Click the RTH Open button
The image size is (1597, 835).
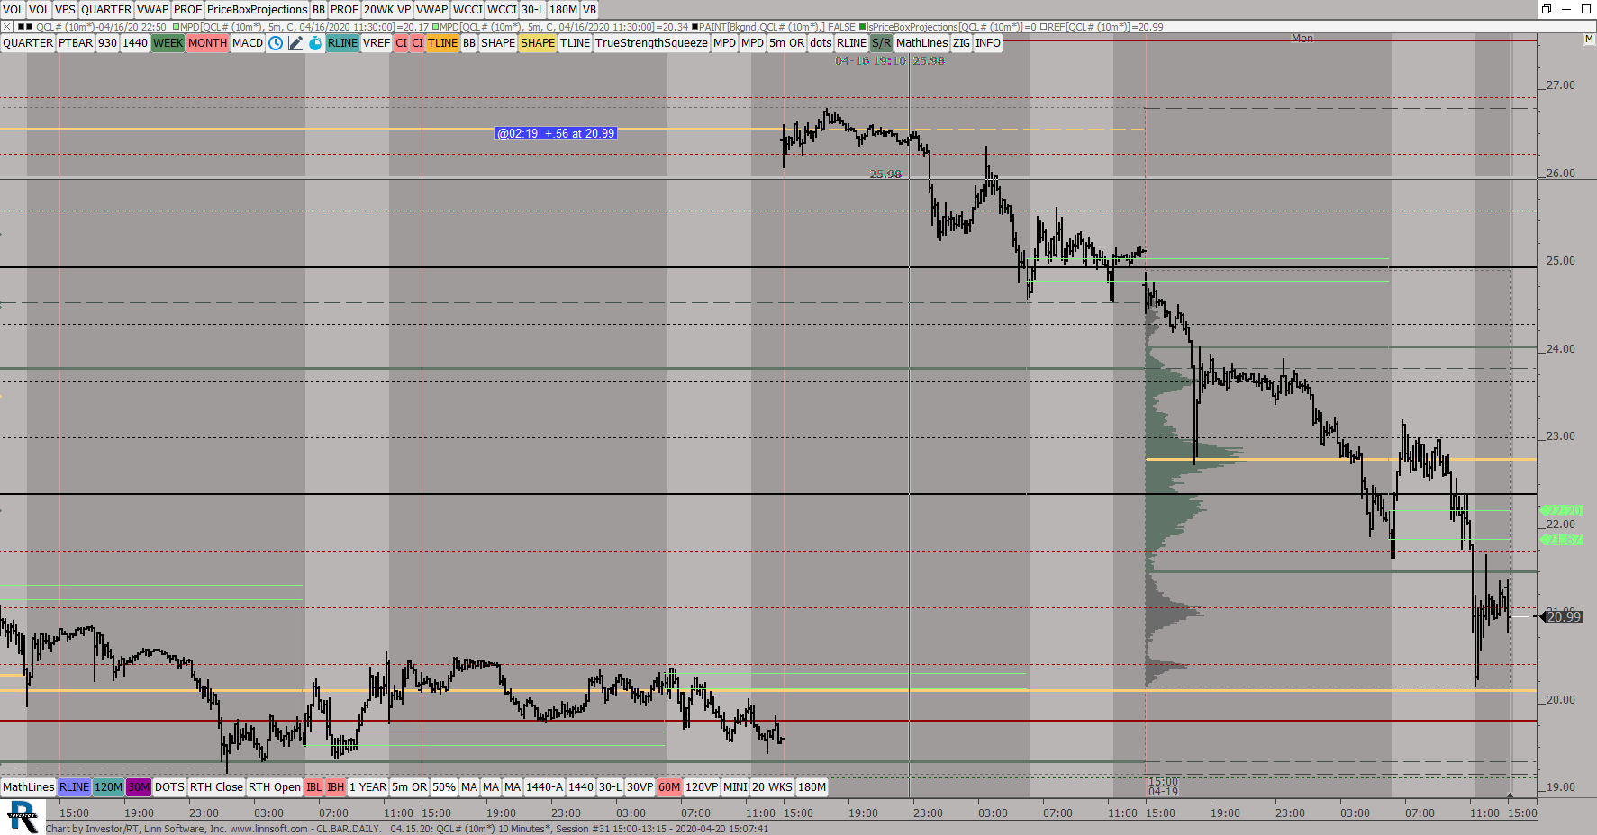(x=275, y=787)
